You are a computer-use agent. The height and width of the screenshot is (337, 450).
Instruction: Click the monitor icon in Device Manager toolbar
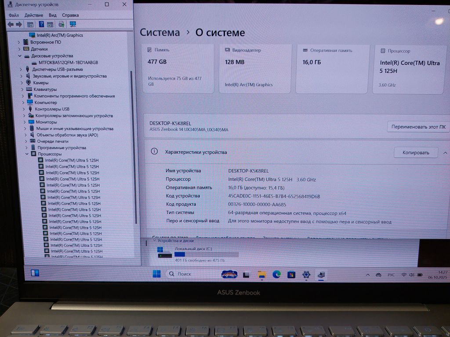point(73,25)
